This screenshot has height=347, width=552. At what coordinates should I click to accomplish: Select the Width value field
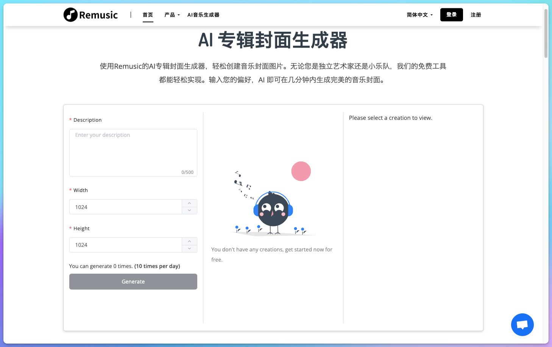point(125,207)
